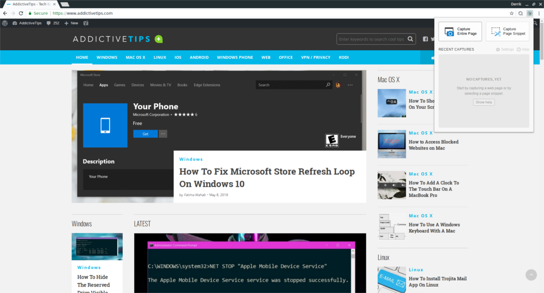Click the screenshot extension icon in toolbar

pos(529,13)
